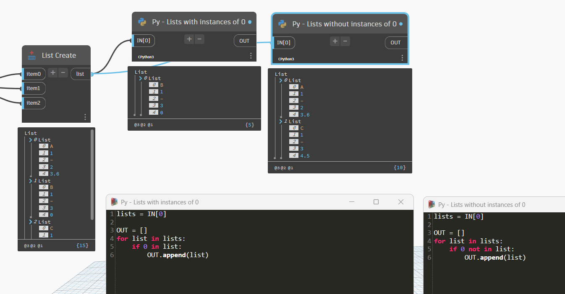565x294 pixels.
Task: Click editor window icon for 'Lists without instances of 0'
Action: [432, 204]
